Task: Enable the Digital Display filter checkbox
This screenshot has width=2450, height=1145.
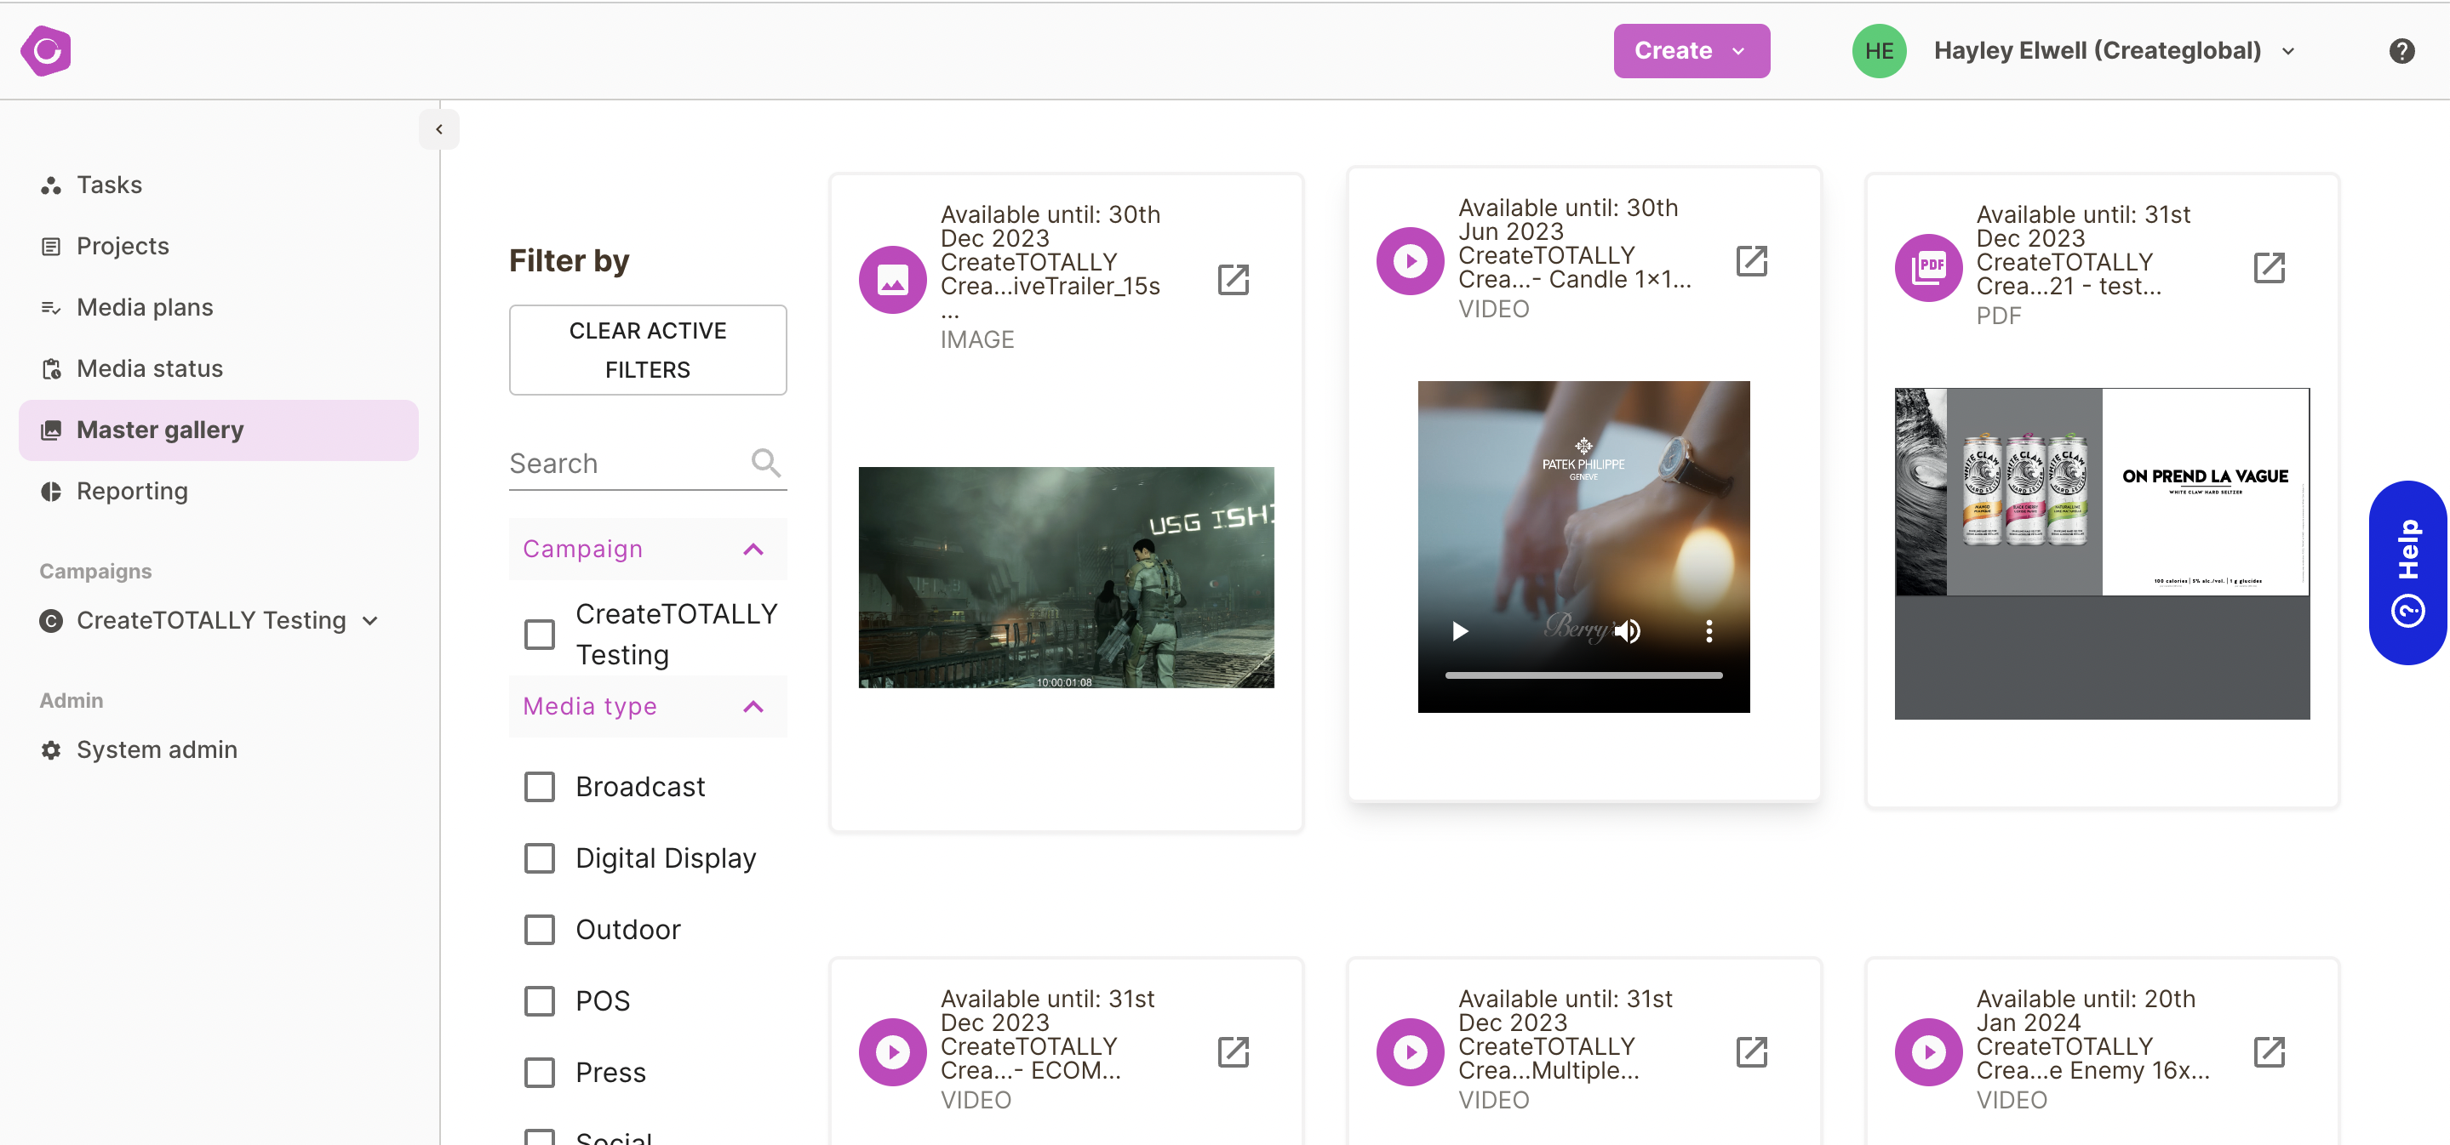Action: [539, 858]
